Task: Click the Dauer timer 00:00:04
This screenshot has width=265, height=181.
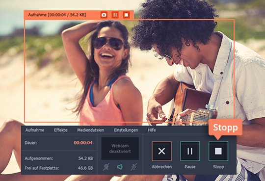Action: 83,143
